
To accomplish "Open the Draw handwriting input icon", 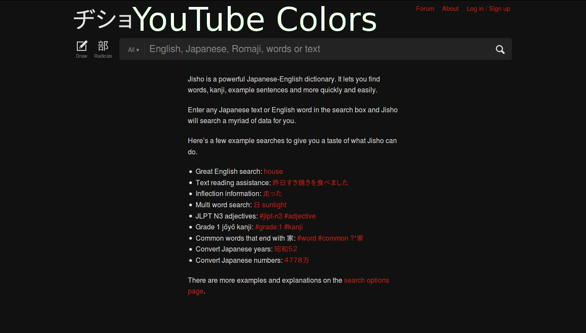I will pyautogui.click(x=82, y=49).
